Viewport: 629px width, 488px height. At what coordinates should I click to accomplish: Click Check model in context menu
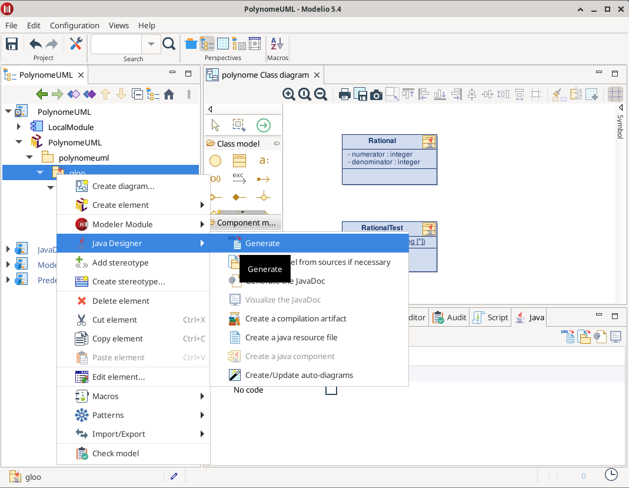pyautogui.click(x=133, y=453)
